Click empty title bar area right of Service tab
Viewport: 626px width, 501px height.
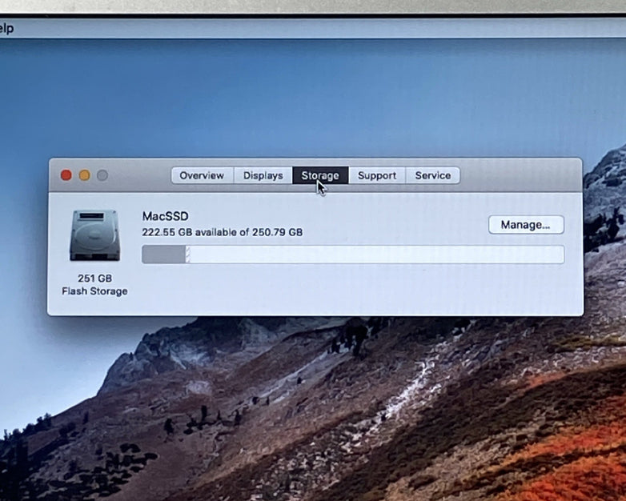(520, 175)
